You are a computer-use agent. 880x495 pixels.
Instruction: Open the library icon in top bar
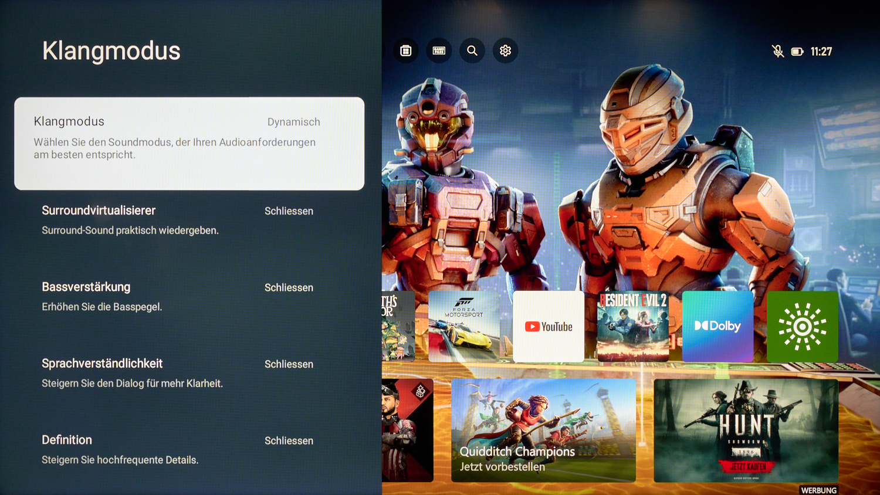(x=406, y=51)
